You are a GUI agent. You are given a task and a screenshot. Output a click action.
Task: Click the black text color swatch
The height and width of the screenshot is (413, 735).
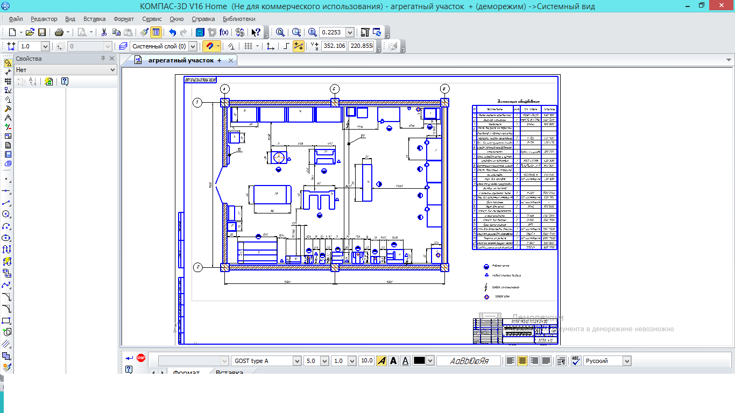(419, 360)
